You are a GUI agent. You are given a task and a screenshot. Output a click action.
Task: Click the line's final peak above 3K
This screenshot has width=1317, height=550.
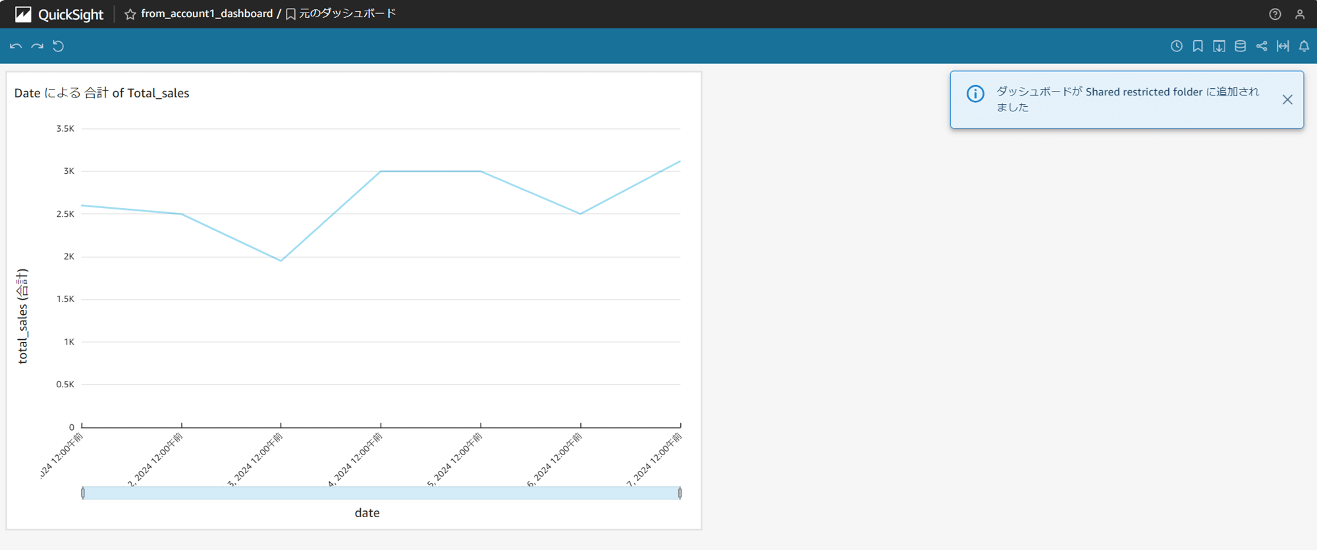click(x=680, y=161)
